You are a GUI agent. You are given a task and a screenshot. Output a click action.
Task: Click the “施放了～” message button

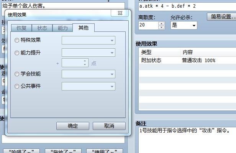point(63,151)
